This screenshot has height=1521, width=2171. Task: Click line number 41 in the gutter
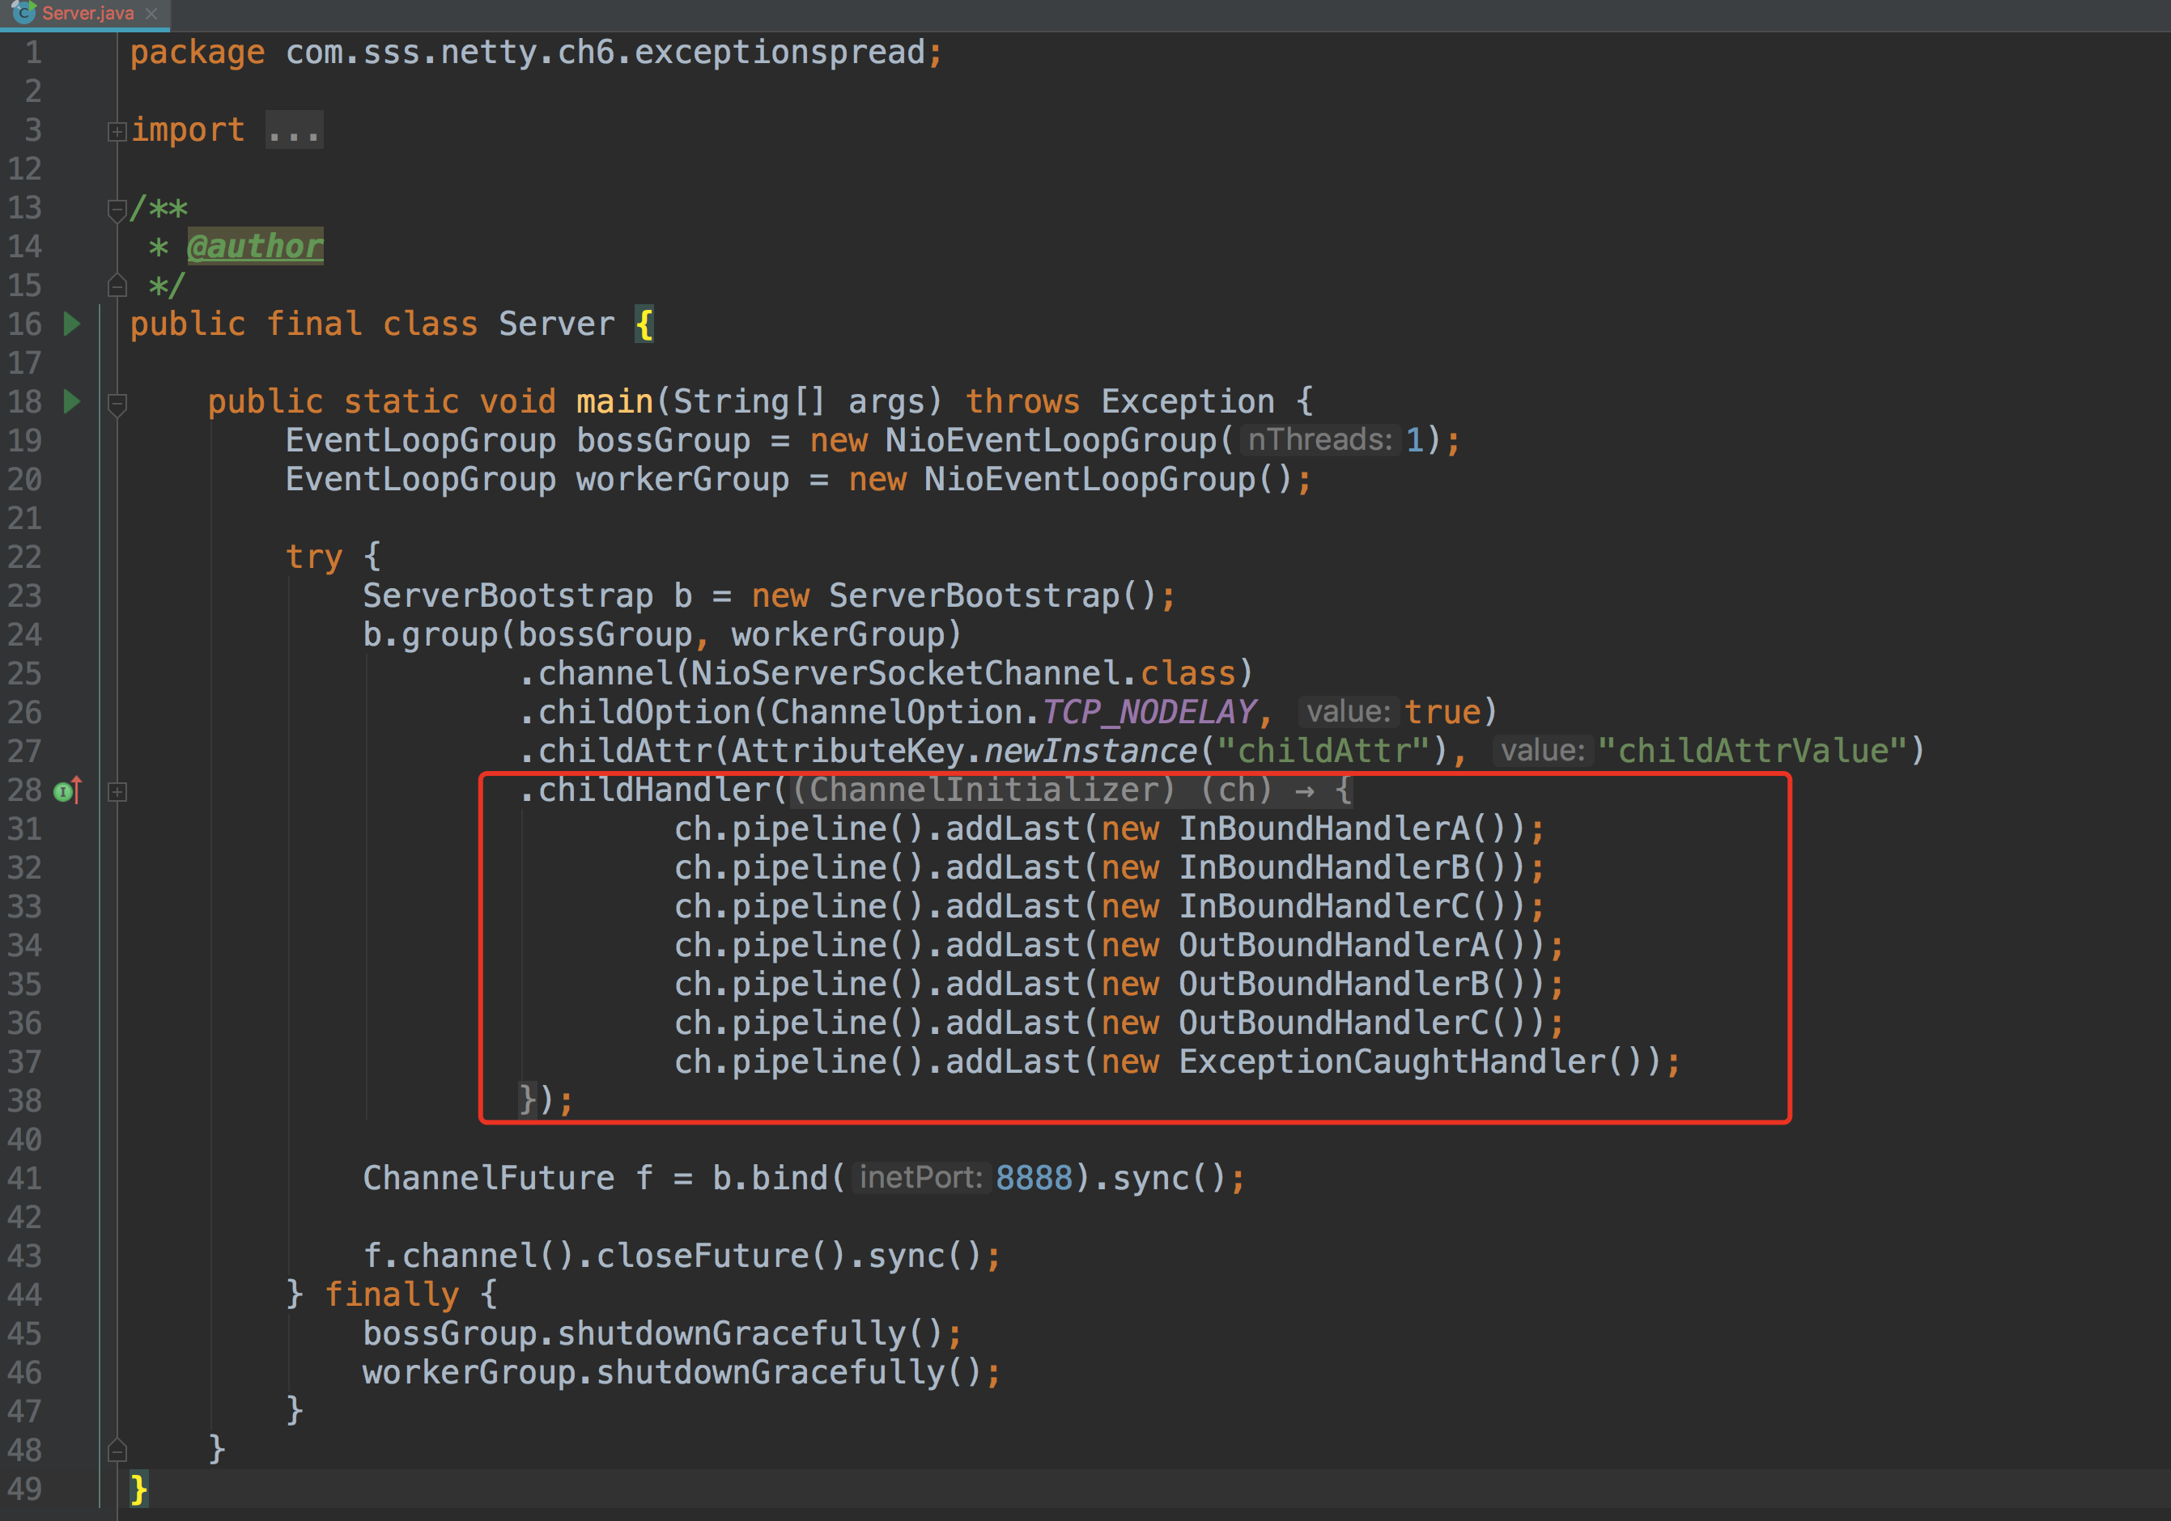(x=26, y=1178)
